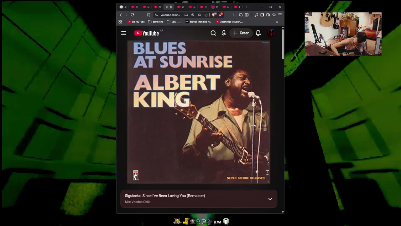Switch to the YouTube tab labeled "Tl"
Image resolution: width=401 pixels, height=226 pixels.
click(135, 7)
